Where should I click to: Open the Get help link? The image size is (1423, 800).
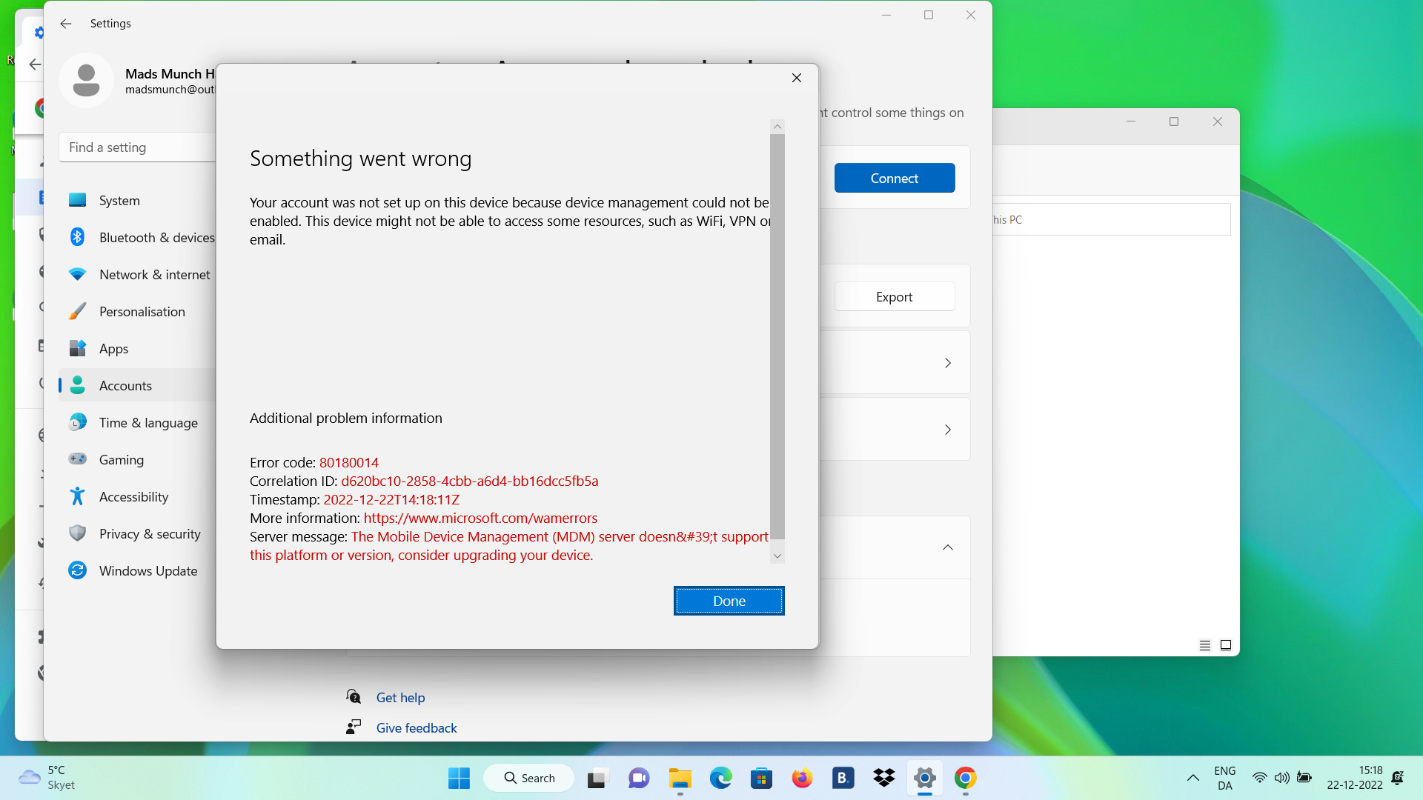(x=400, y=697)
